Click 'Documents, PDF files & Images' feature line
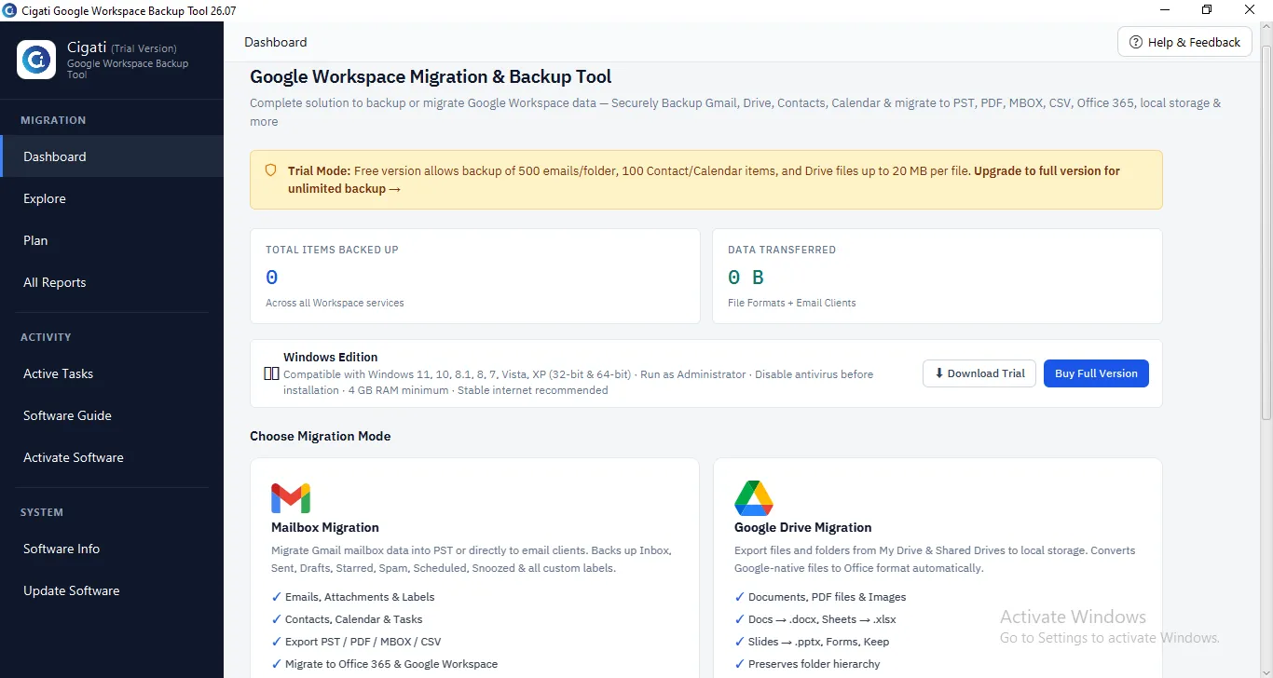 click(x=820, y=597)
